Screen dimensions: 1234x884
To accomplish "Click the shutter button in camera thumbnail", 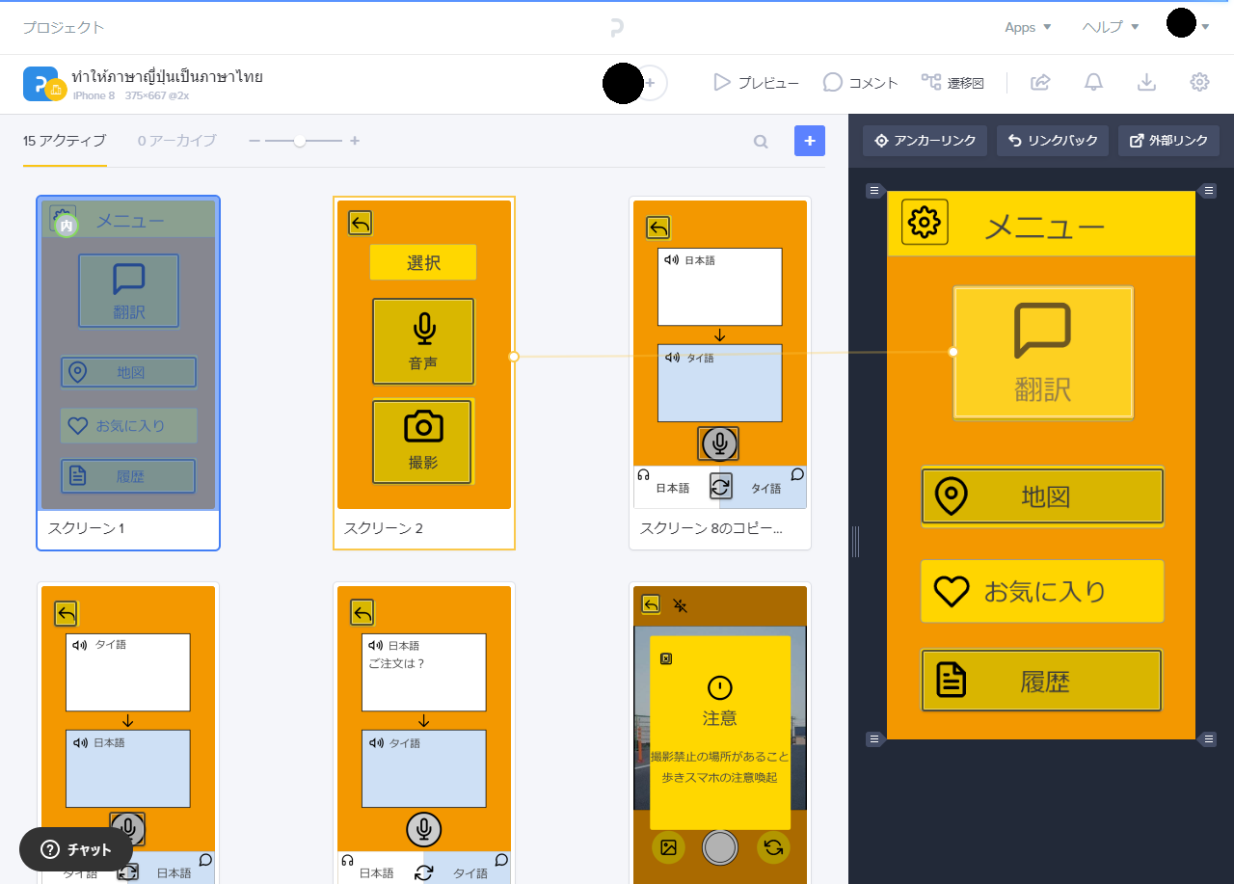I will 720,847.
